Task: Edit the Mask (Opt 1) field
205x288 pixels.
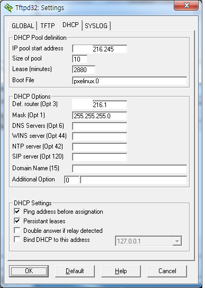Action: pos(100,116)
